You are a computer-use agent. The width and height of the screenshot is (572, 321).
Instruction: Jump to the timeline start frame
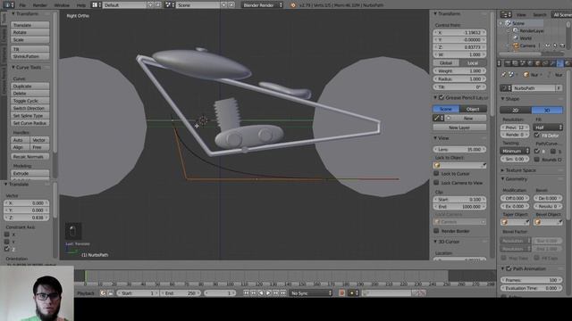click(x=247, y=293)
